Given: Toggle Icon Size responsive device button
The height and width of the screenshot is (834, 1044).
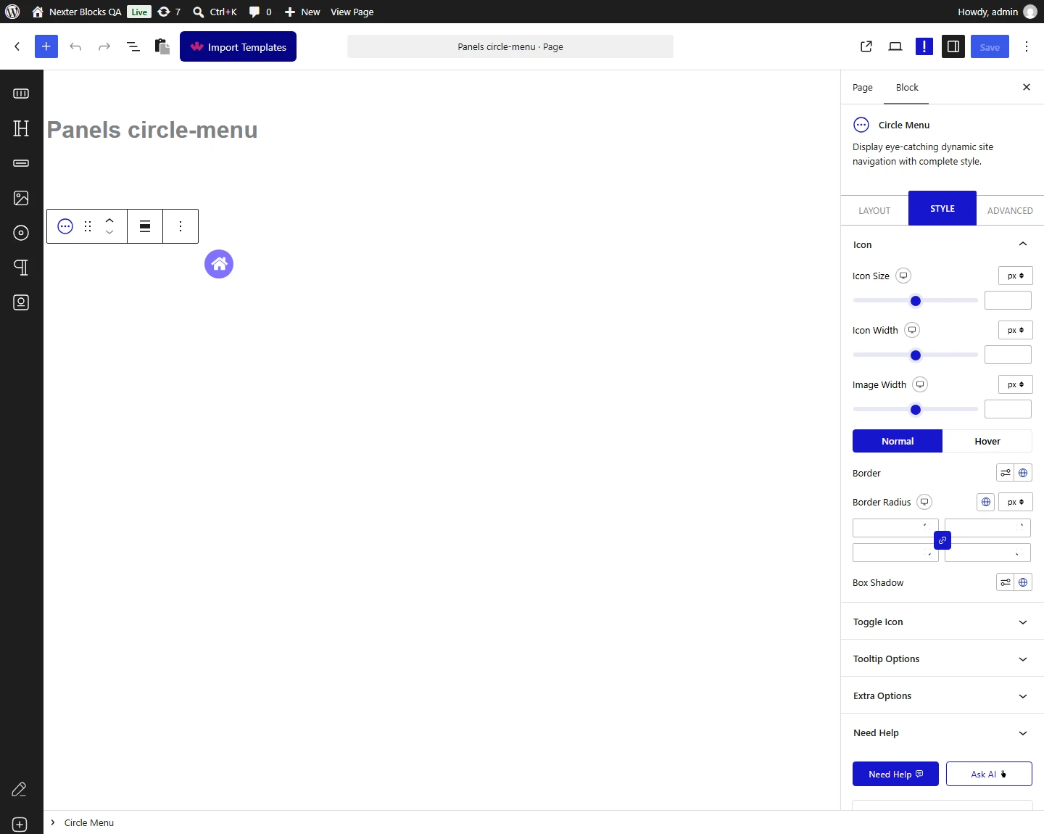Looking at the screenshot, I should pyautogui.click(x=903, y=276).
